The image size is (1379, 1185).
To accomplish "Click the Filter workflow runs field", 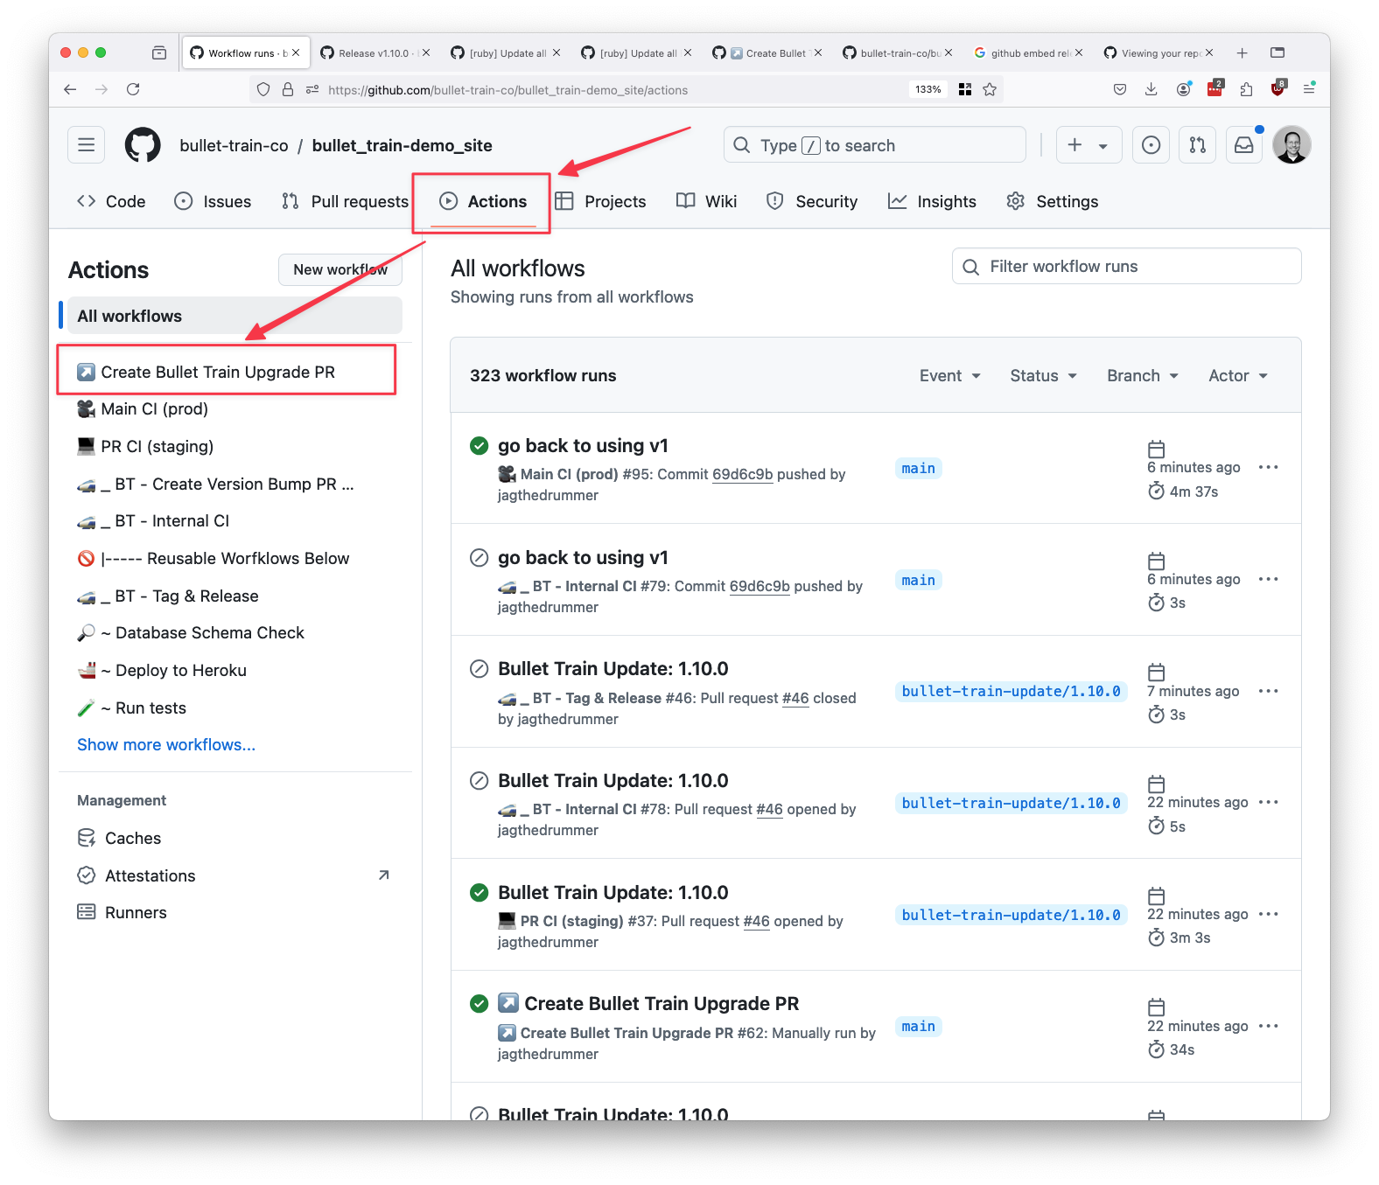I will [x=1126, y=266].
